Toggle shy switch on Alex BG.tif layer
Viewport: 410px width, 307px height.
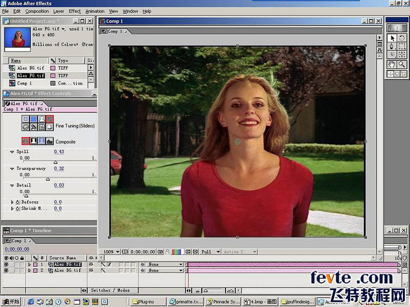pyautogui.click(x=91, y=271)
